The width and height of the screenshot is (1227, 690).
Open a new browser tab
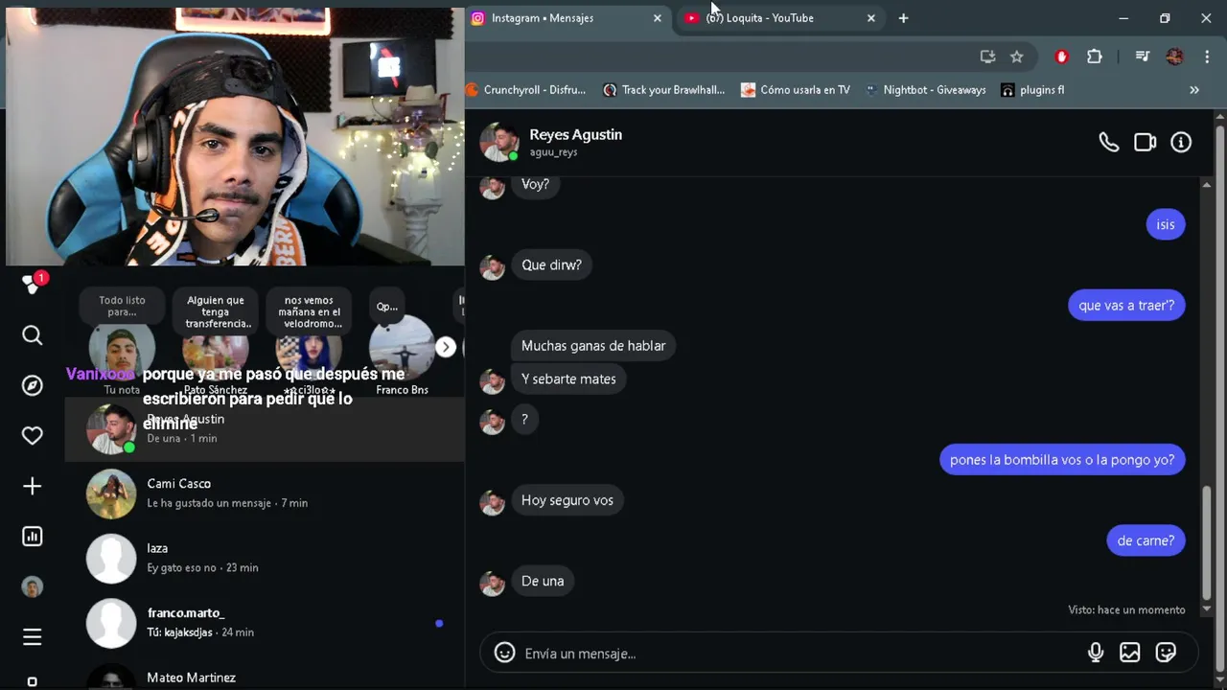click(x=903, y=18)
